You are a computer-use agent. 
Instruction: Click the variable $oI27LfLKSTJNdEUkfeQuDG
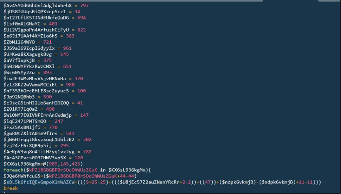click(36, 18)
